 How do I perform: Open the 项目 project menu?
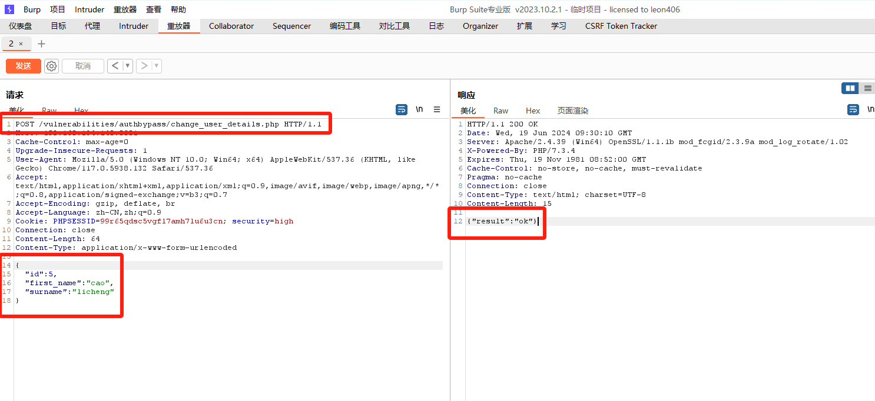(58, 9)
